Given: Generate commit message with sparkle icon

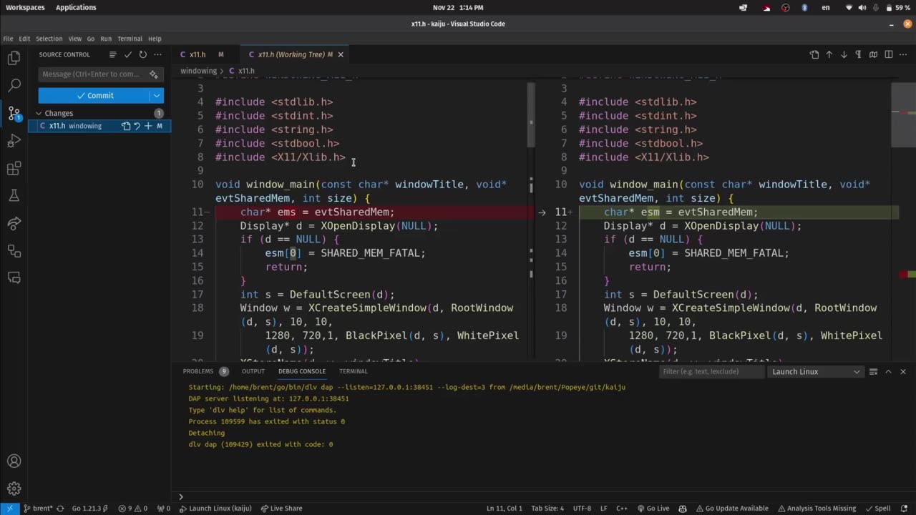Looking at the screenshot, I should 154,74.
